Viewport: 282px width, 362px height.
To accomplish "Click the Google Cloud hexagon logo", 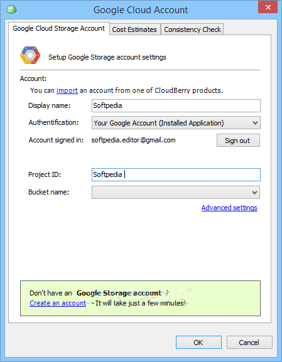I will pos(30,55).
